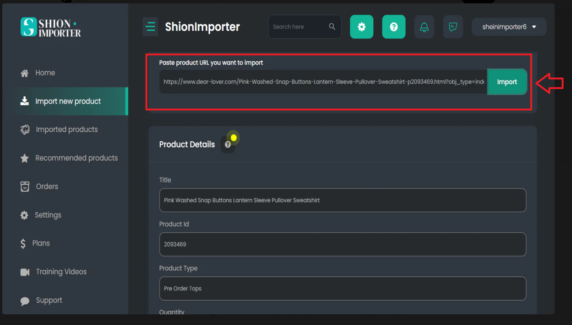The height and width of the screenshot is (325, 572).
Task: Open Support page
Action: [49, 300]
